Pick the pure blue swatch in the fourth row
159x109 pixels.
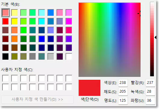click(x=42, y=39)
